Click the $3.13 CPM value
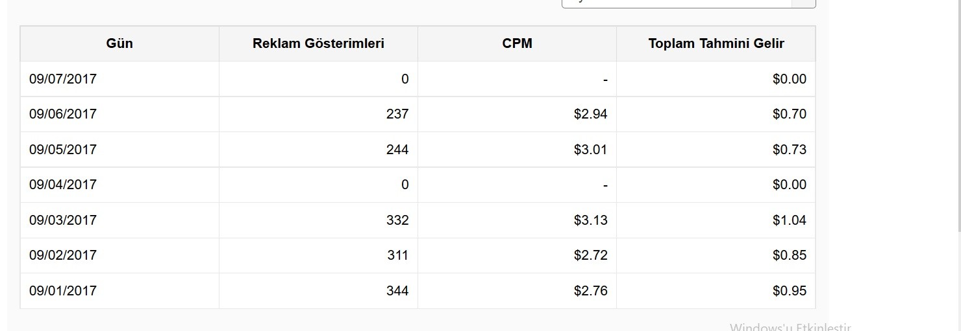 [x=590, y=220]
